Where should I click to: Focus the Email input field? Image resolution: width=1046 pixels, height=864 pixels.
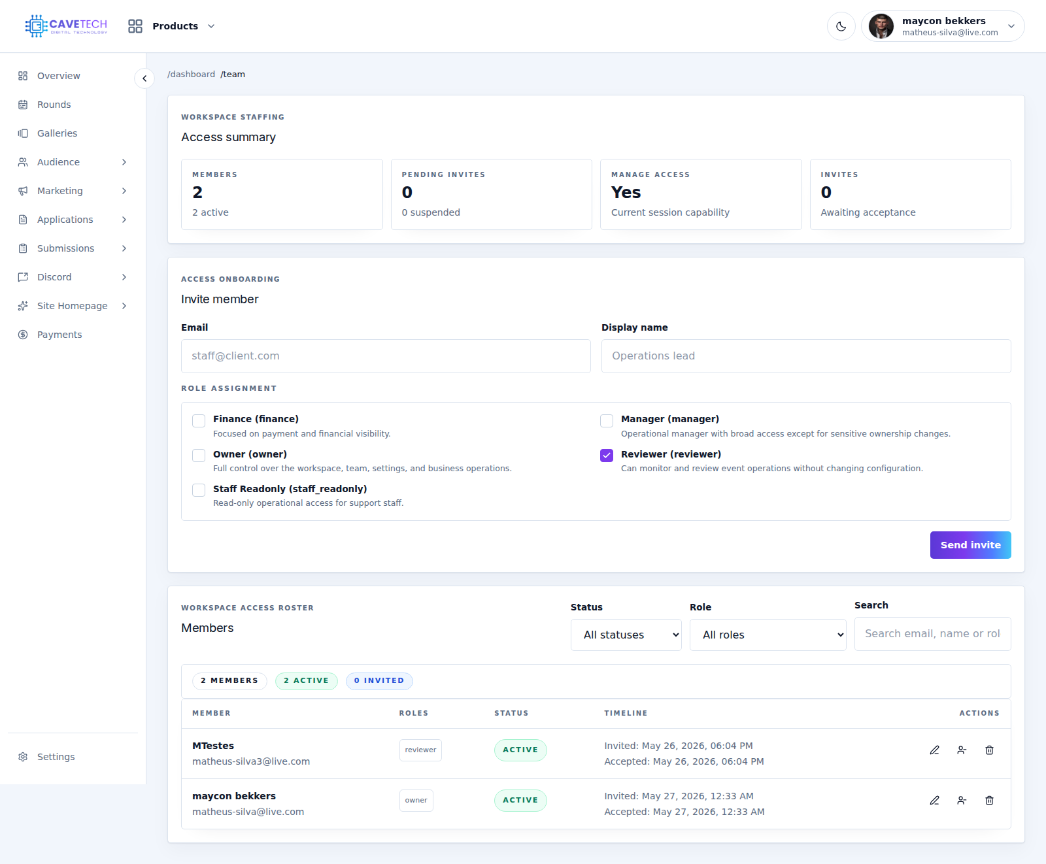tap(386, 356)
